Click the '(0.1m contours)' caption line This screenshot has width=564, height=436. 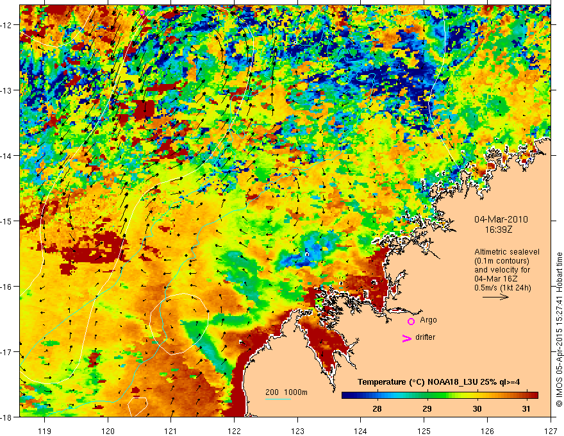pyautogui.click(x=502, y=261)
